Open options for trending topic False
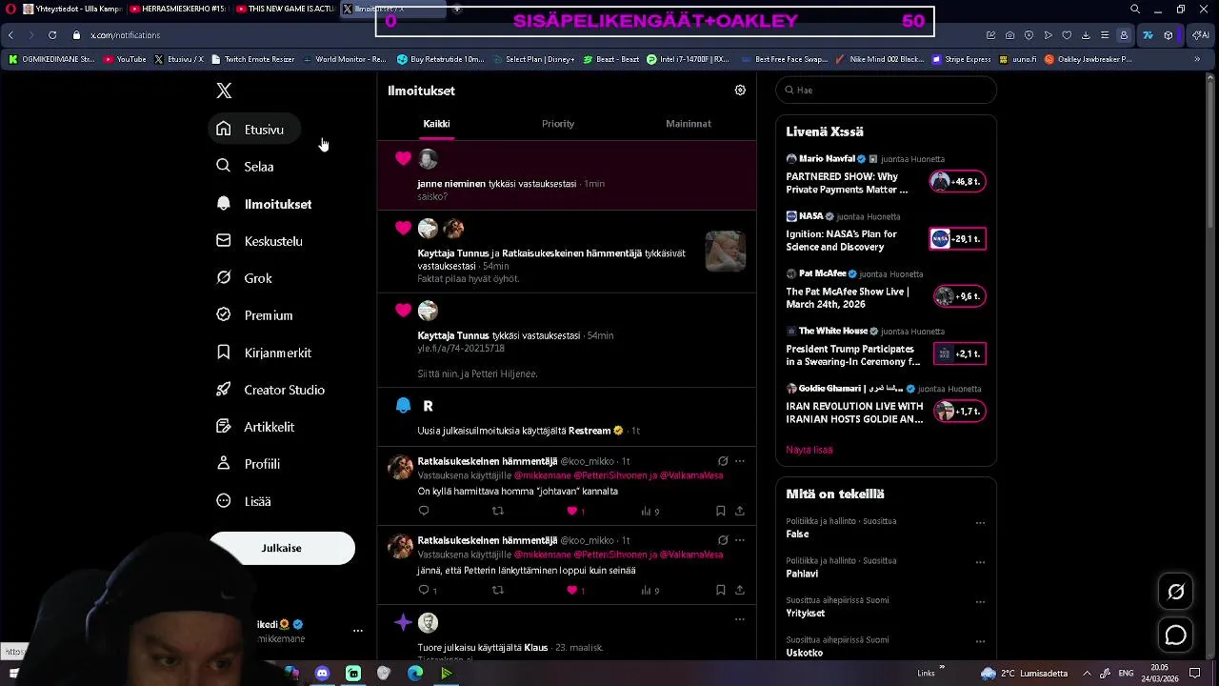This screenshot has width=1219, height=686. tap(980, 523)
